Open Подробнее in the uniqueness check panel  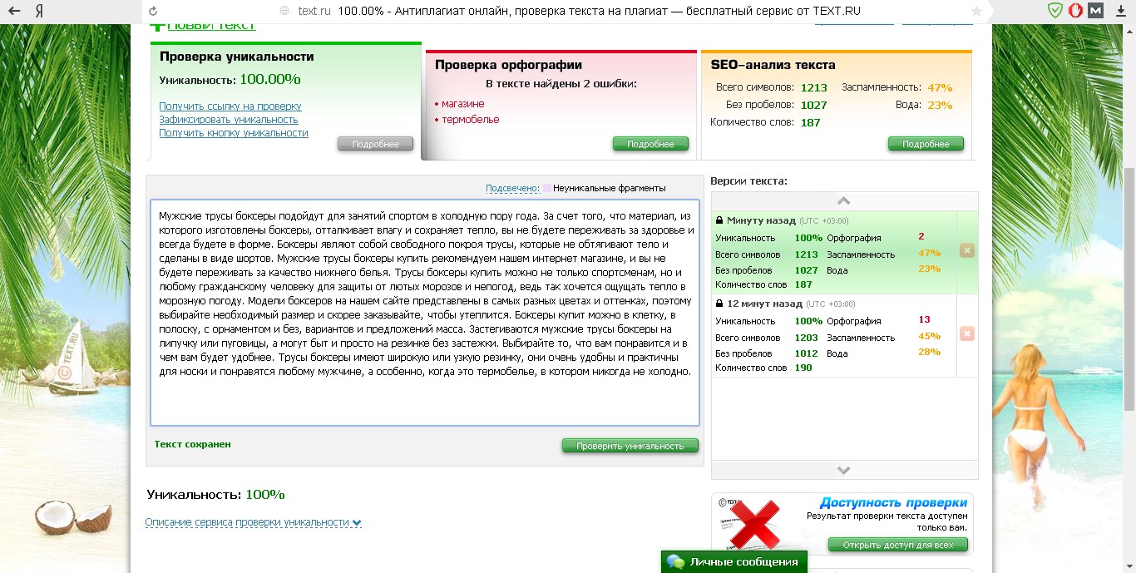pos(375,144)
